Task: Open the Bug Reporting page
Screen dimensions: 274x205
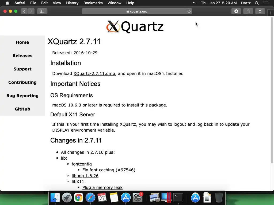Action: [x=22, y=96]
